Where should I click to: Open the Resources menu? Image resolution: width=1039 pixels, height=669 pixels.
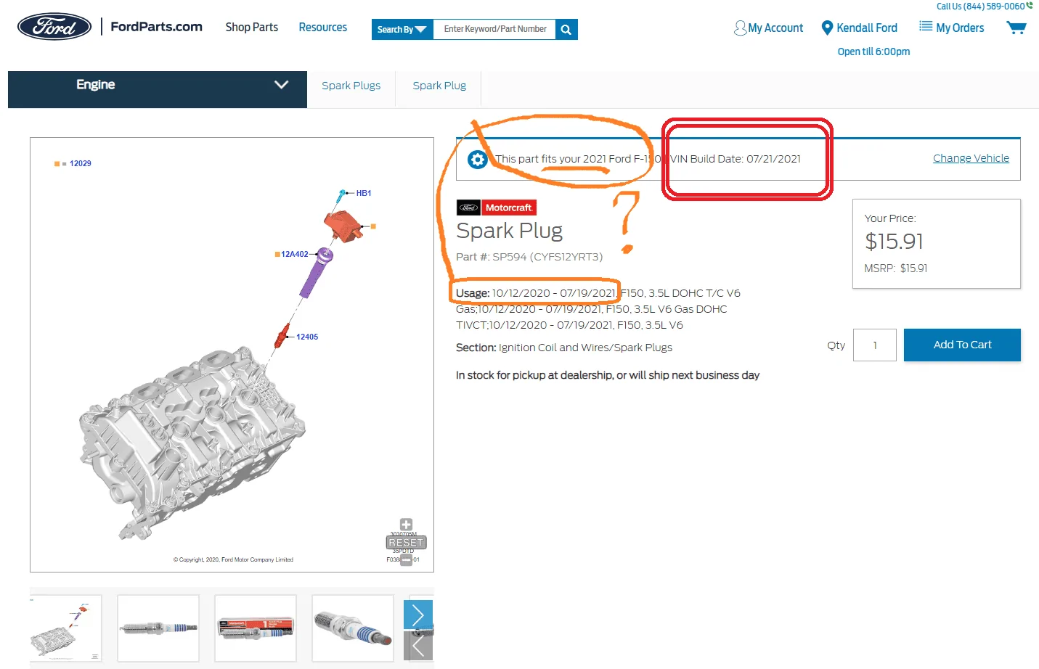point(322,28)
